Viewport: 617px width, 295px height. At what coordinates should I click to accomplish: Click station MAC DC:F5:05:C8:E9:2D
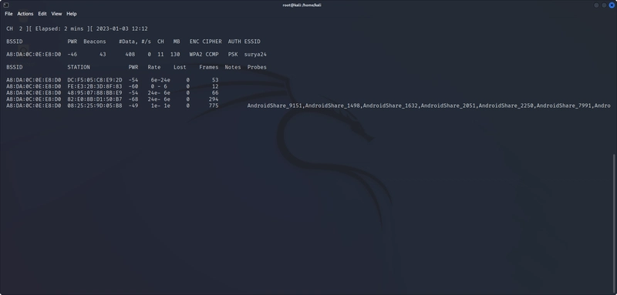pyautogui.click(x=95, y=80)
